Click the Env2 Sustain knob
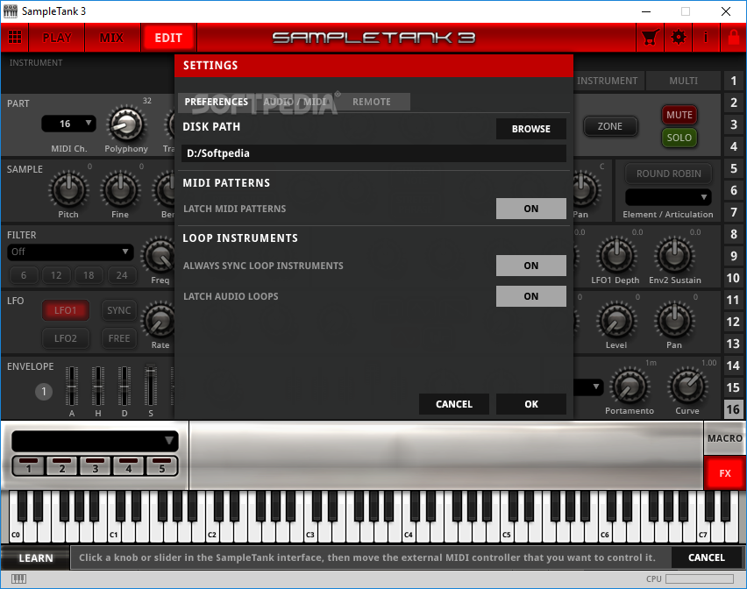Screen dimensions: 747x589 (674, 256)
